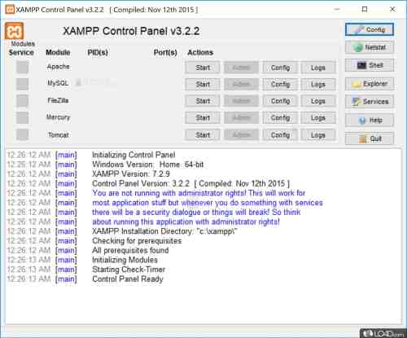Click the Service column header
Image resolution: width=407 pixels, height=338 pixels.
[x=21, y=52]
